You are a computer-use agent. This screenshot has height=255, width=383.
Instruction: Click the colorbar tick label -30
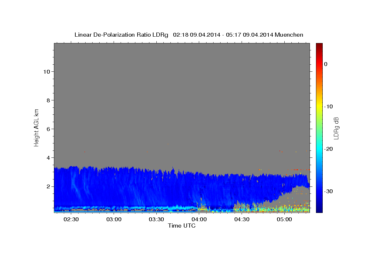(328, 191)
